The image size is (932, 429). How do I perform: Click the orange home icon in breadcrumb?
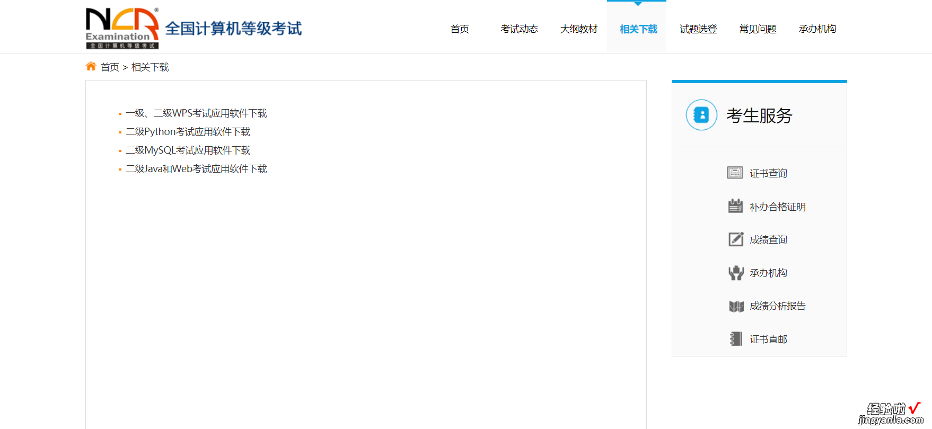point(91,66)
